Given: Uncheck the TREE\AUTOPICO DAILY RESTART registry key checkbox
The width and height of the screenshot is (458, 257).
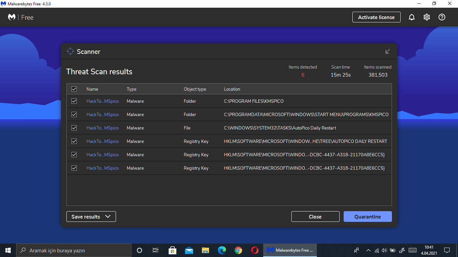Looking at the screenshot, I should pyautogui.click(x=74, y=141).
